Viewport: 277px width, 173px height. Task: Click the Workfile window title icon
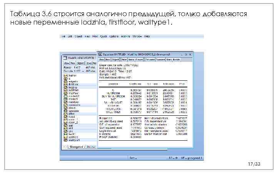click(65, 58)
